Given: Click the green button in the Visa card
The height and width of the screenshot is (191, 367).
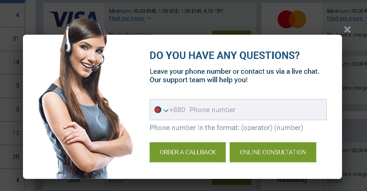Looking at the screenshot, I should (232, 33).
